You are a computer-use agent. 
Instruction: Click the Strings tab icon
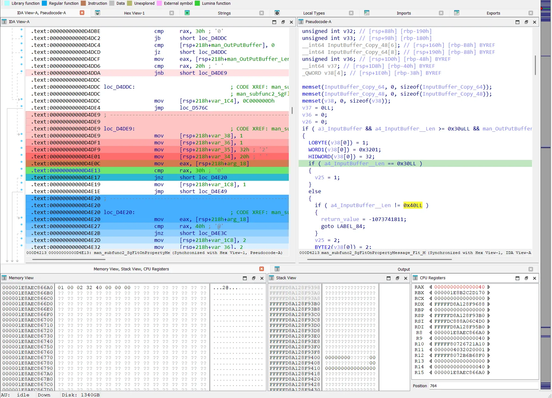[x=187, y=13]
